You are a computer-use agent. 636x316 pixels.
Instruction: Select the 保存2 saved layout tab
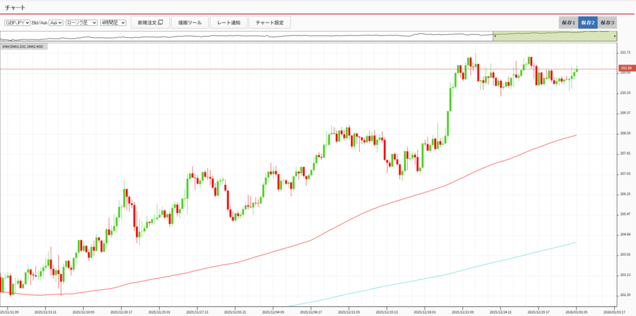[x=588, y=22]
